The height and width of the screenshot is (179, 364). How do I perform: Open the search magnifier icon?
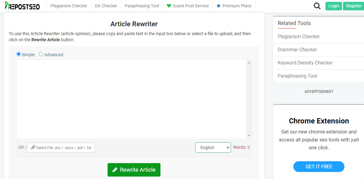pos(317,6)
